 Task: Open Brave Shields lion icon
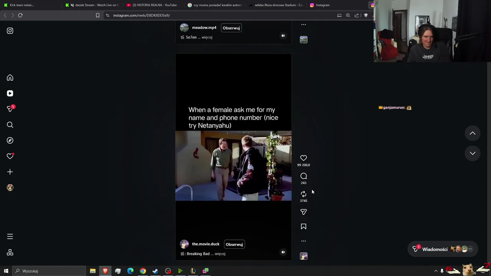coord(366,15)
